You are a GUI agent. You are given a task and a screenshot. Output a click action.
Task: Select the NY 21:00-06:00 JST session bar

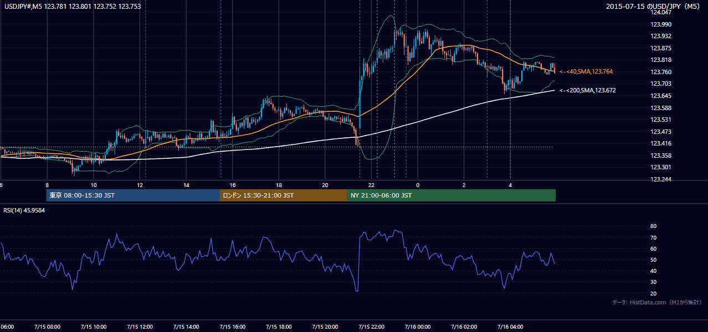(x=452, y=195)
